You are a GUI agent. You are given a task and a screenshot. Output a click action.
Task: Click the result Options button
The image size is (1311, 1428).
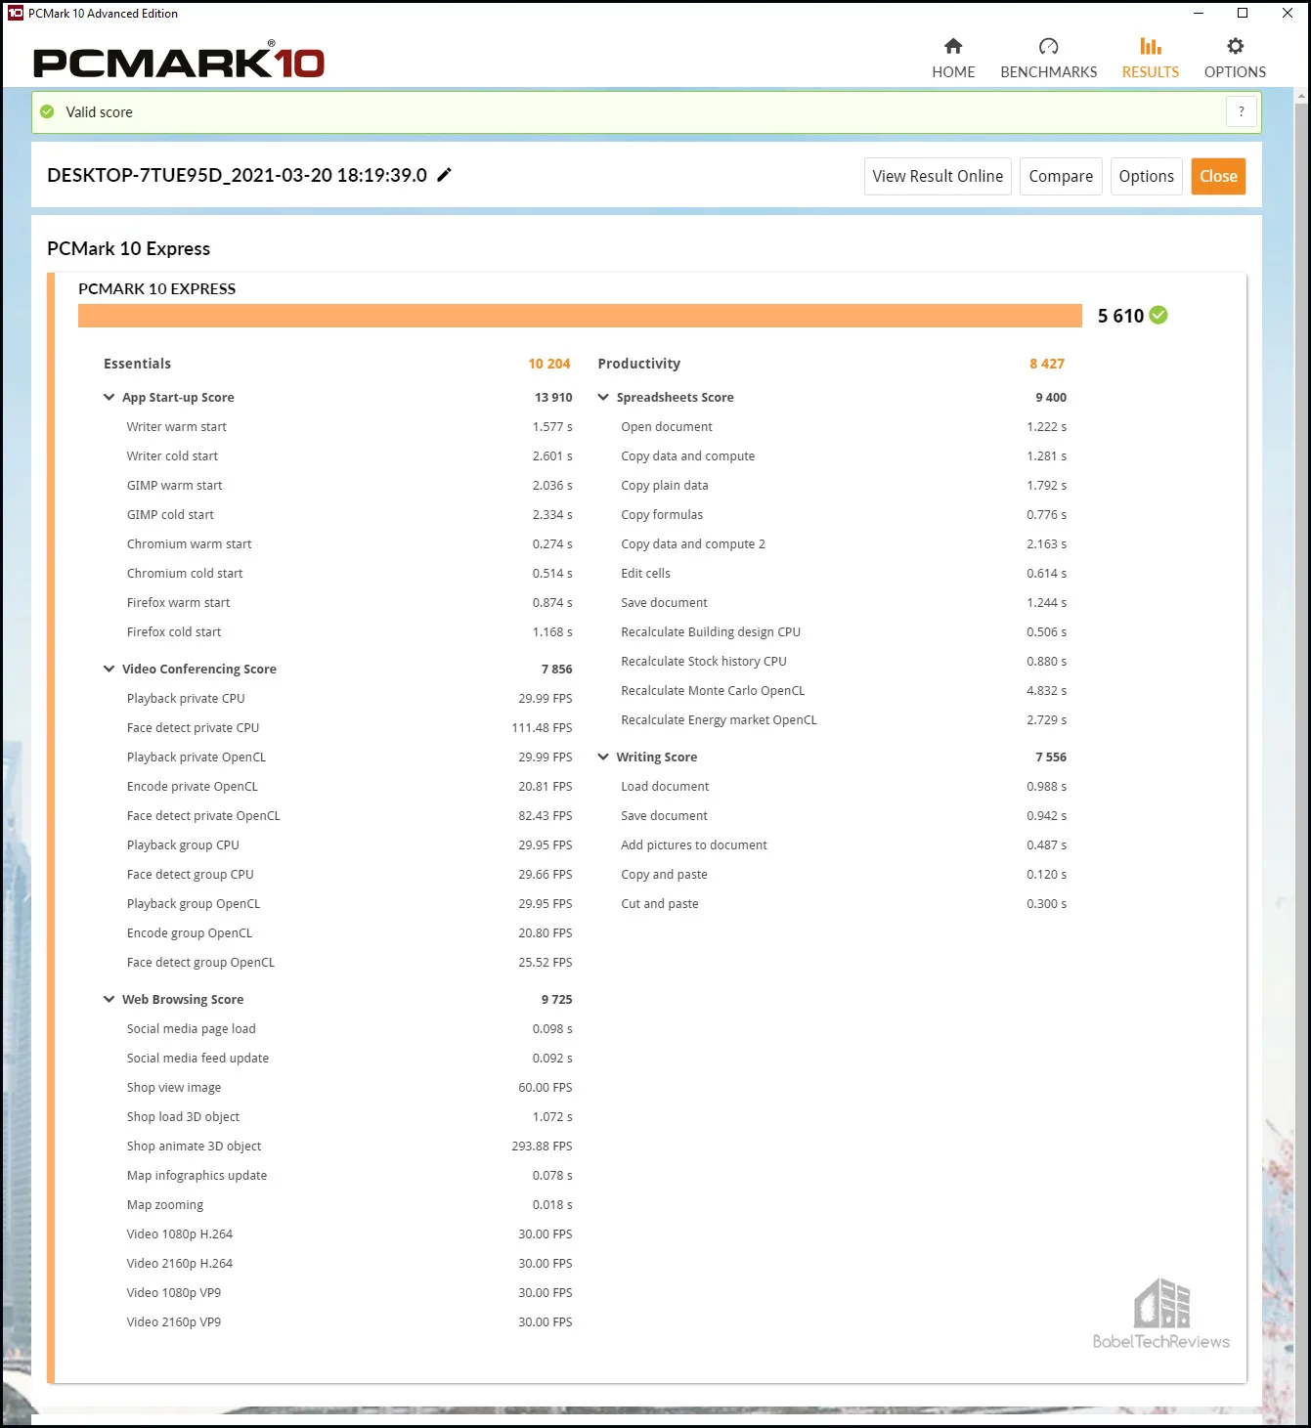[1146, 176]
